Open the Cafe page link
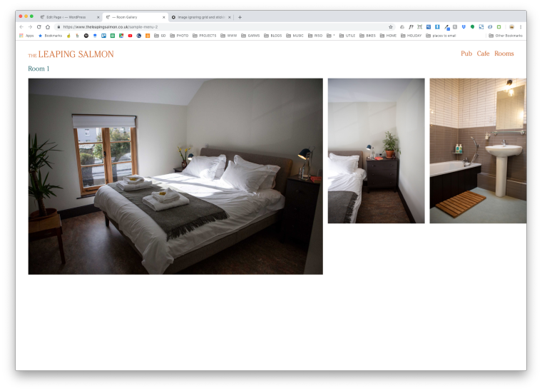The image size is (542, 391). click(x=484, y=54)
